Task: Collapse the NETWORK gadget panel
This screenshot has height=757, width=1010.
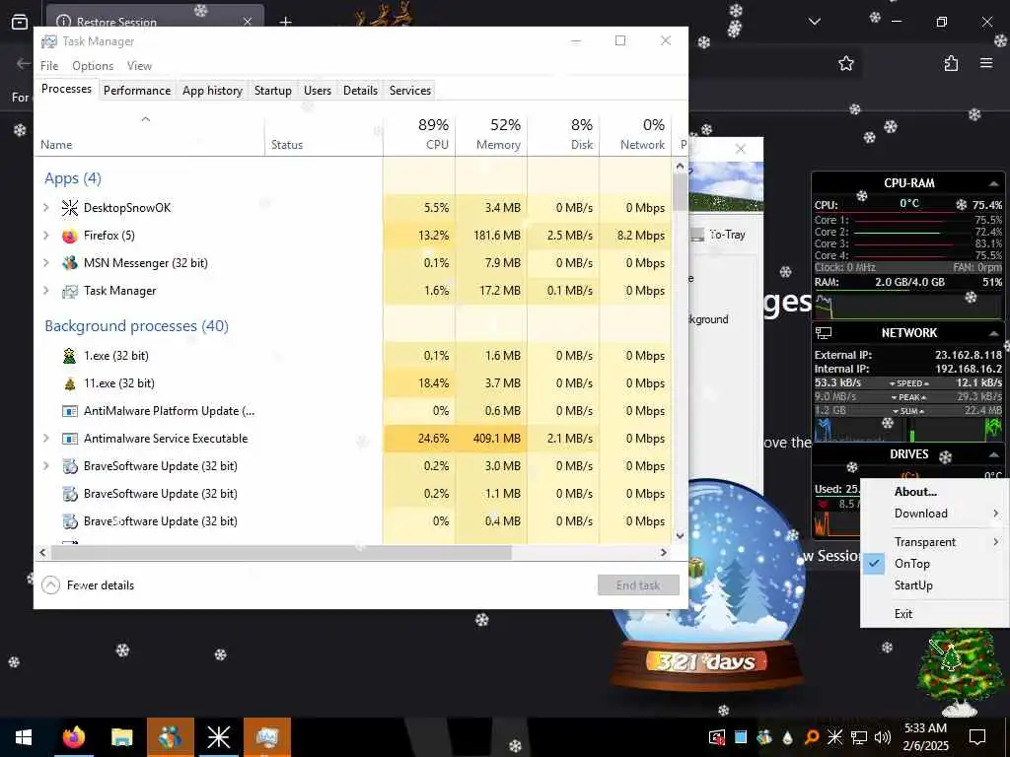Action: click(994, 333)
